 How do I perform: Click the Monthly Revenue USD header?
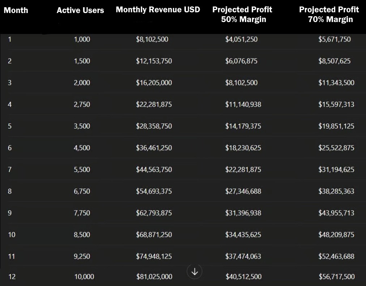(x=158, y=10)
